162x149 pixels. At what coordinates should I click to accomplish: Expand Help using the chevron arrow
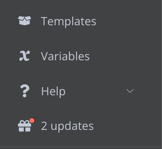[x=130, y=91]
